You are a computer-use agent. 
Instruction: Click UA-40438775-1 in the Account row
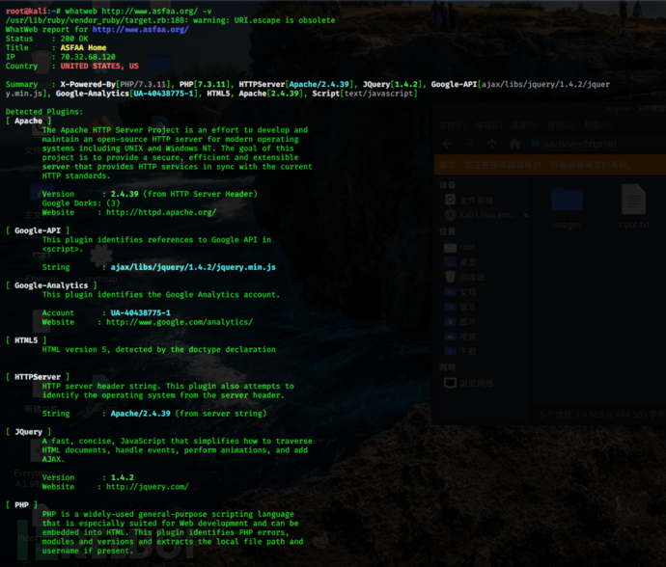[141, 312]
